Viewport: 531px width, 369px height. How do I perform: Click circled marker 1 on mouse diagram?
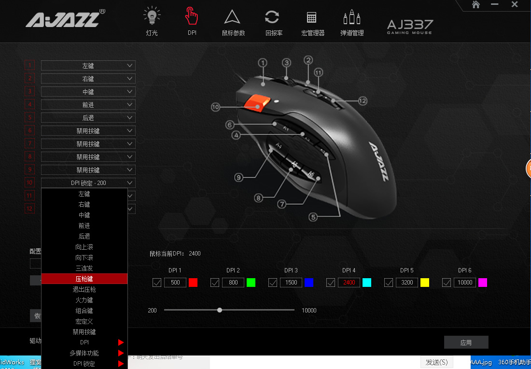click(263, 63)
